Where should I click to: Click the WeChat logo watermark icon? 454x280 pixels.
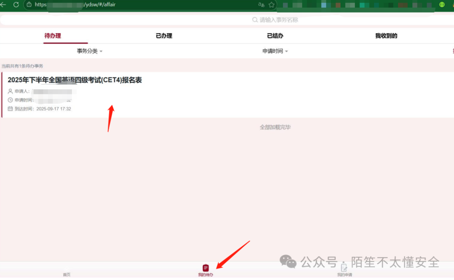(288, 262)
